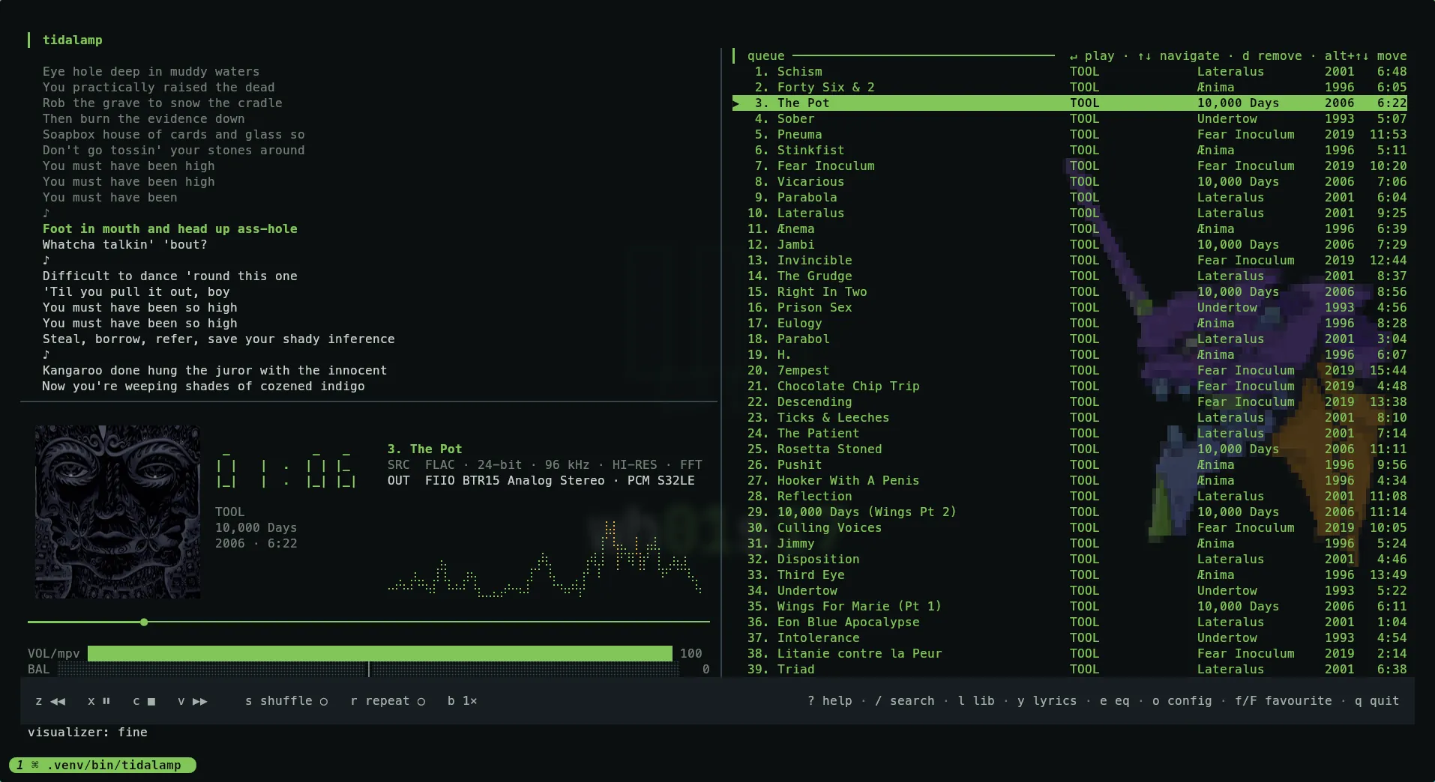The width and height of the screenshot is (1435, 782).
Task: Mark track as favourite
Action: click(x=1283, y=701)
